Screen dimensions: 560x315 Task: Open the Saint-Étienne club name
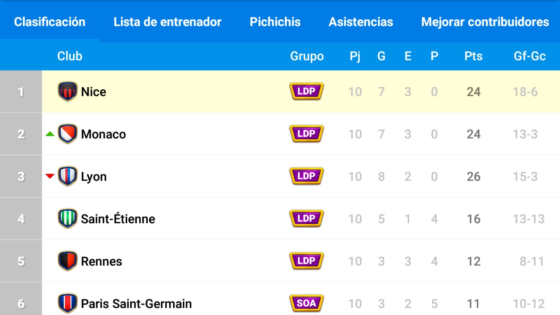118,219
